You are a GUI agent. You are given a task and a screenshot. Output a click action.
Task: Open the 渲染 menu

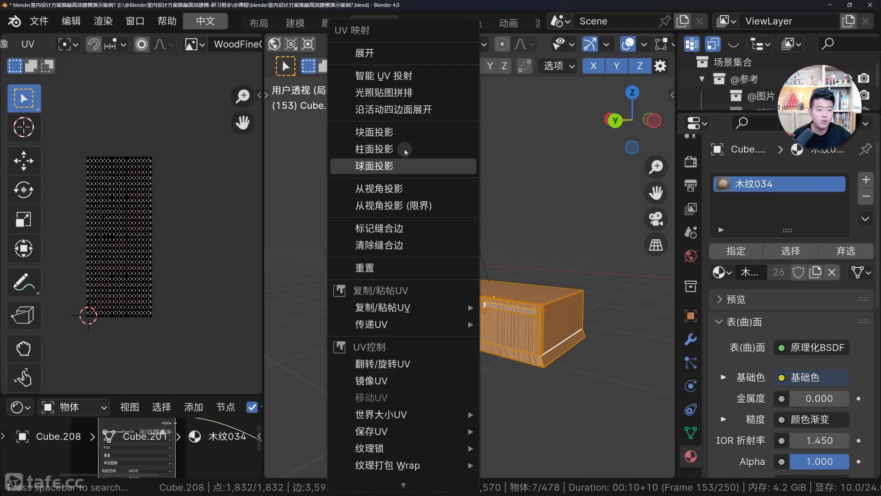pyautogui.click(x=103, y=21)
